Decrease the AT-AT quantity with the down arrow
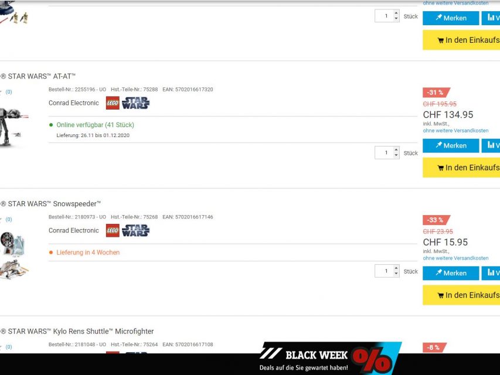Image resolution: width=500 pixels, height=375 pixels. [396, 155]
